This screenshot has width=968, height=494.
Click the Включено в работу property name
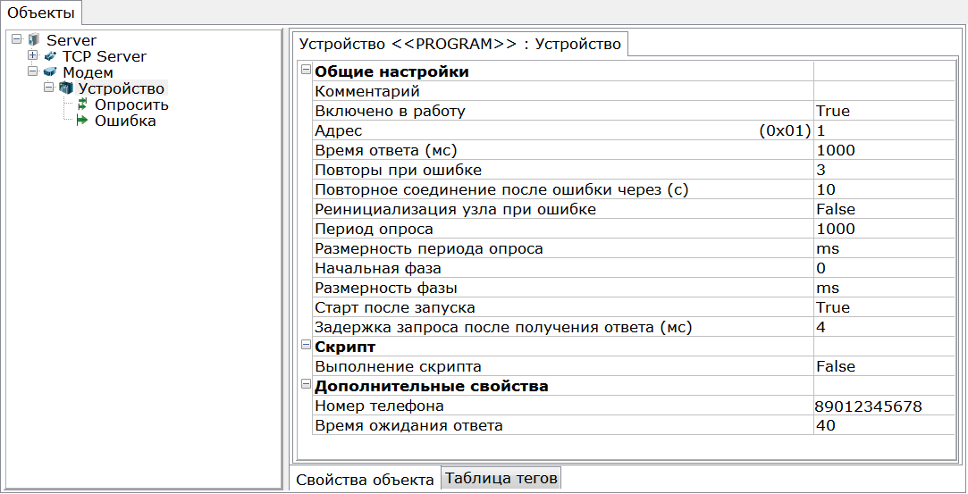[x=390, y=112]
